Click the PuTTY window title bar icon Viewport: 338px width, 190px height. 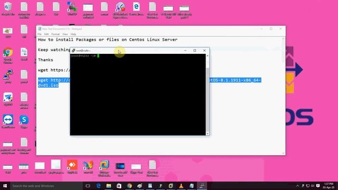[73, 51]
